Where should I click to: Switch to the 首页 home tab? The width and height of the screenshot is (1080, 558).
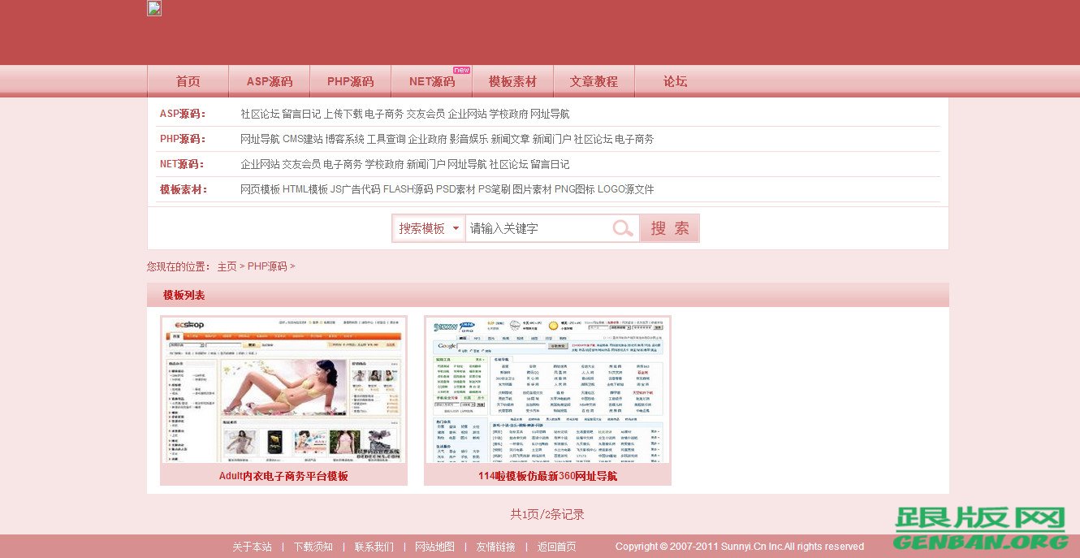(188, 80)
